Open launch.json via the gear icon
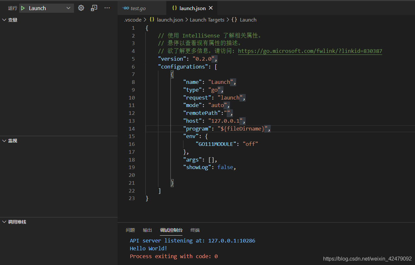The height and width of the screenshot is (265, 415). pos(81,8)
